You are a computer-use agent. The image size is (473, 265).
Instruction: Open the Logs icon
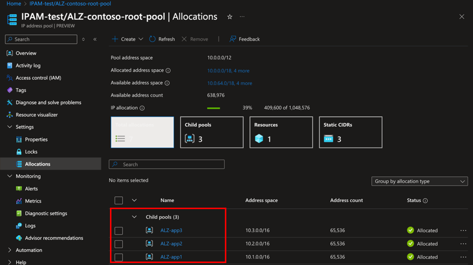pos(19,225)
